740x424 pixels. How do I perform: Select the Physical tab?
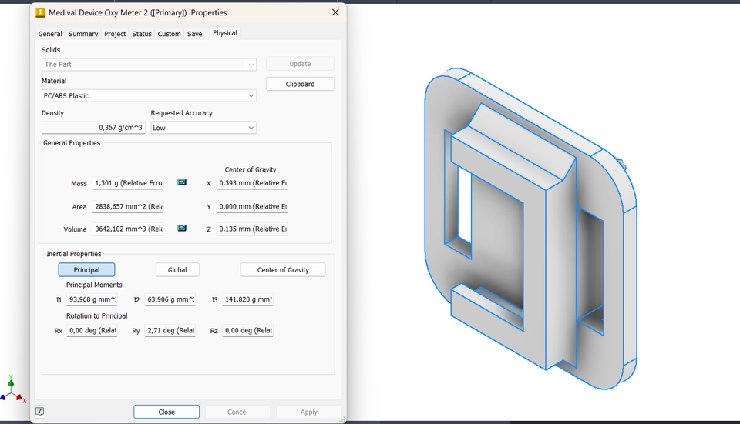[224, 33]
